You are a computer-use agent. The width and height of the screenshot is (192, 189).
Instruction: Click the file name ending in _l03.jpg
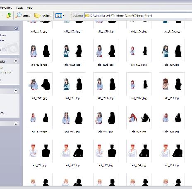pyautogui.click(x=106, y=165)
